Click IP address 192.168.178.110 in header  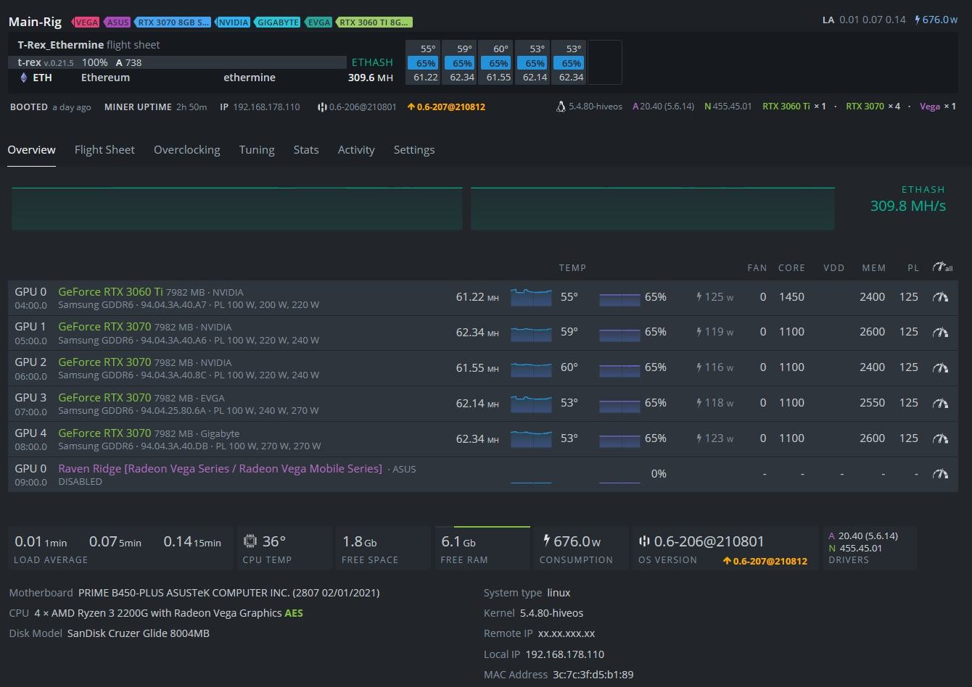tap(266, 107)
